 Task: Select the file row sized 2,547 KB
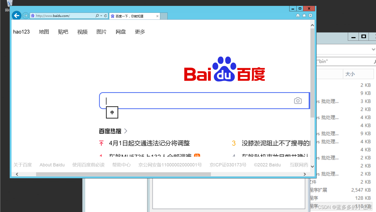[x=341, y=190]
